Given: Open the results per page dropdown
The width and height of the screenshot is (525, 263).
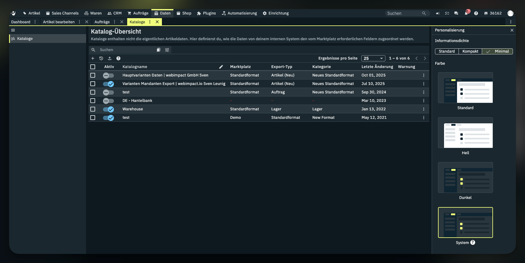Looking at the screenshot, I should [x=373, y=58].
